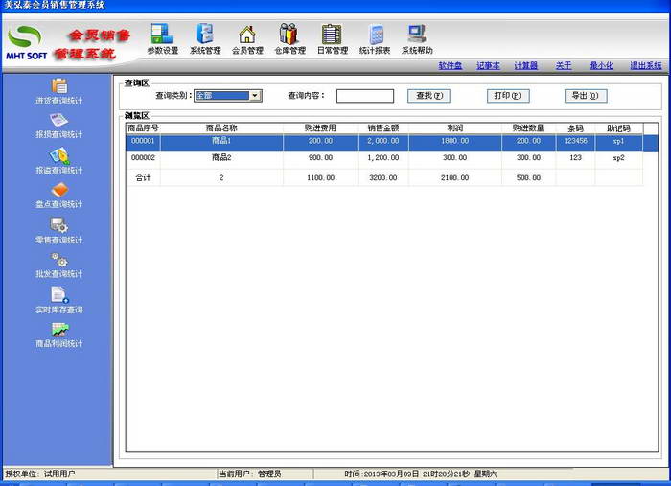Sort by 销售金额 column header
Viewport: 671px width, 486px height.
pos(383,127)
